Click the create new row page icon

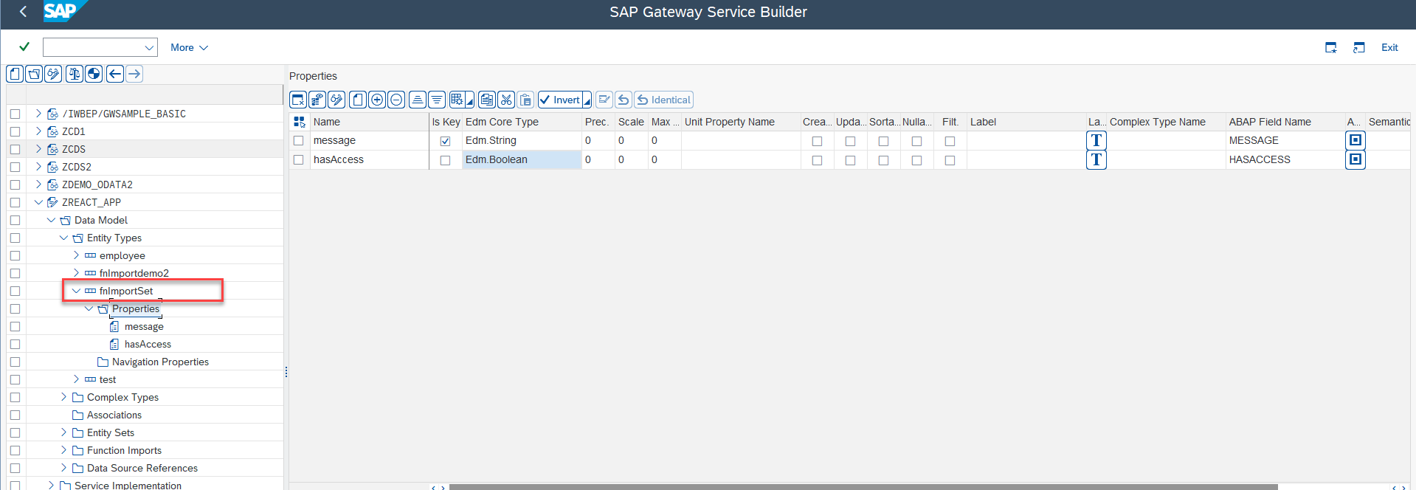358,100
